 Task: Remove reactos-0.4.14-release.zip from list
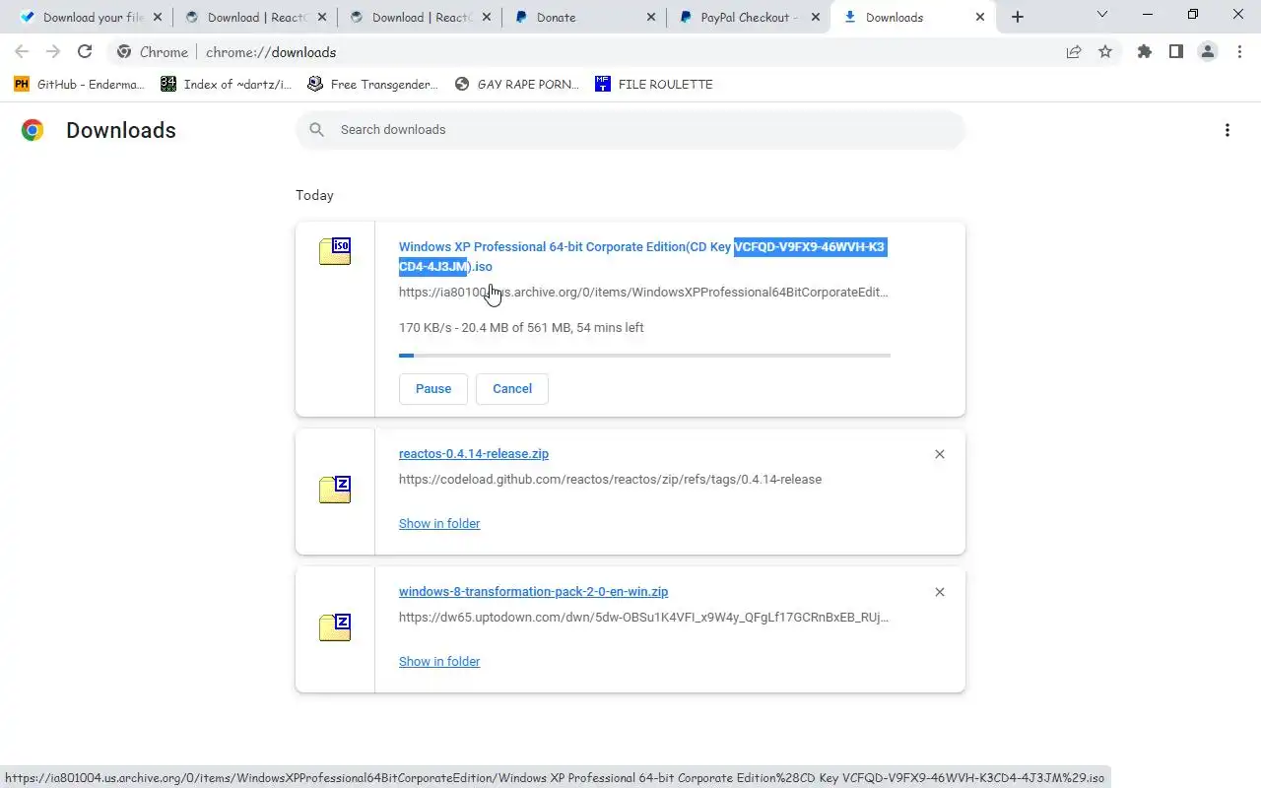pos(940,454)
